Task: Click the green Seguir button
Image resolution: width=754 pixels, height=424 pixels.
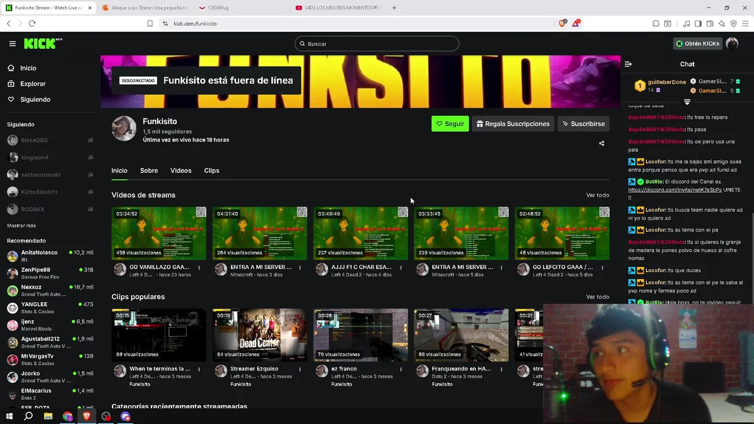Action: point(450,124)
